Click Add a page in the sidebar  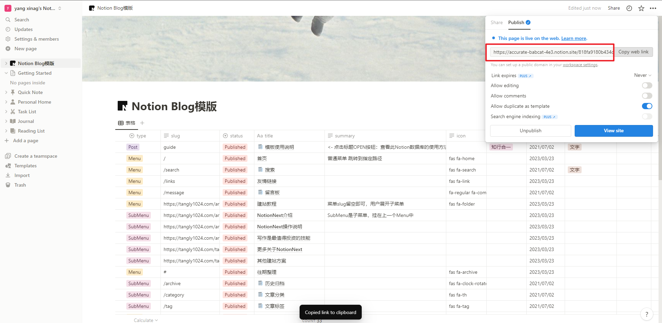(26, 140)
